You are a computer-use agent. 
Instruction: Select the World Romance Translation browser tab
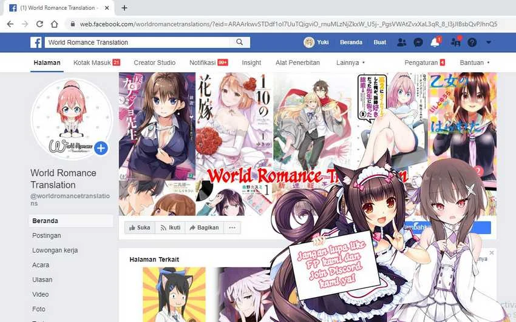pyautogui.click(x=59, y=8)
